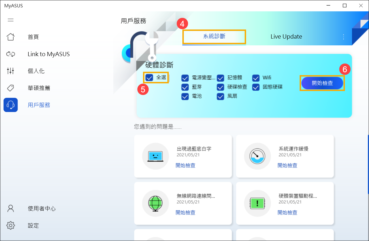Click the hardware driver chip icon
This screenshot has width=369, height=241.
[257, 203]
